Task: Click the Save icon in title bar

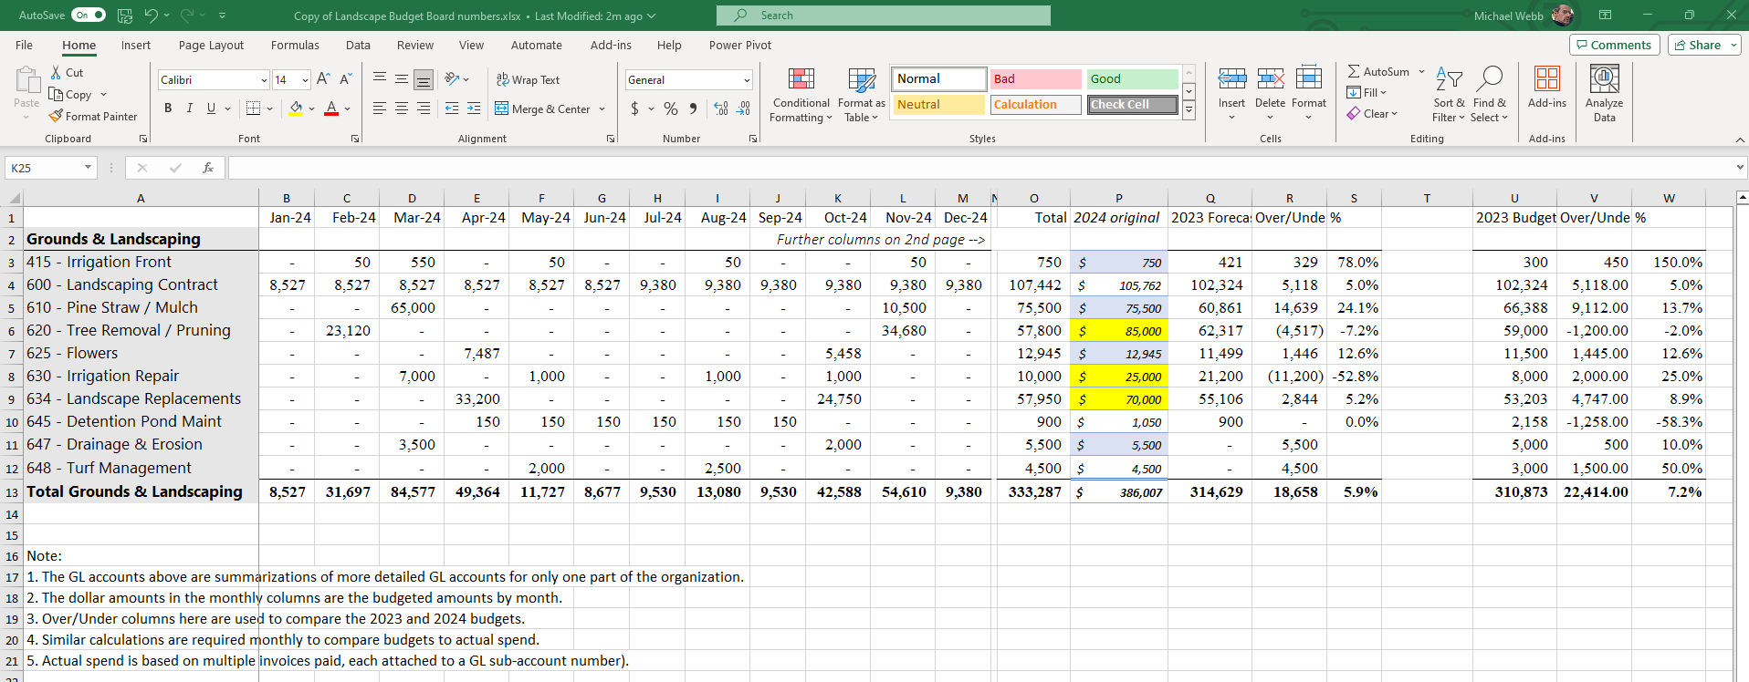Action: coord(125,15)
